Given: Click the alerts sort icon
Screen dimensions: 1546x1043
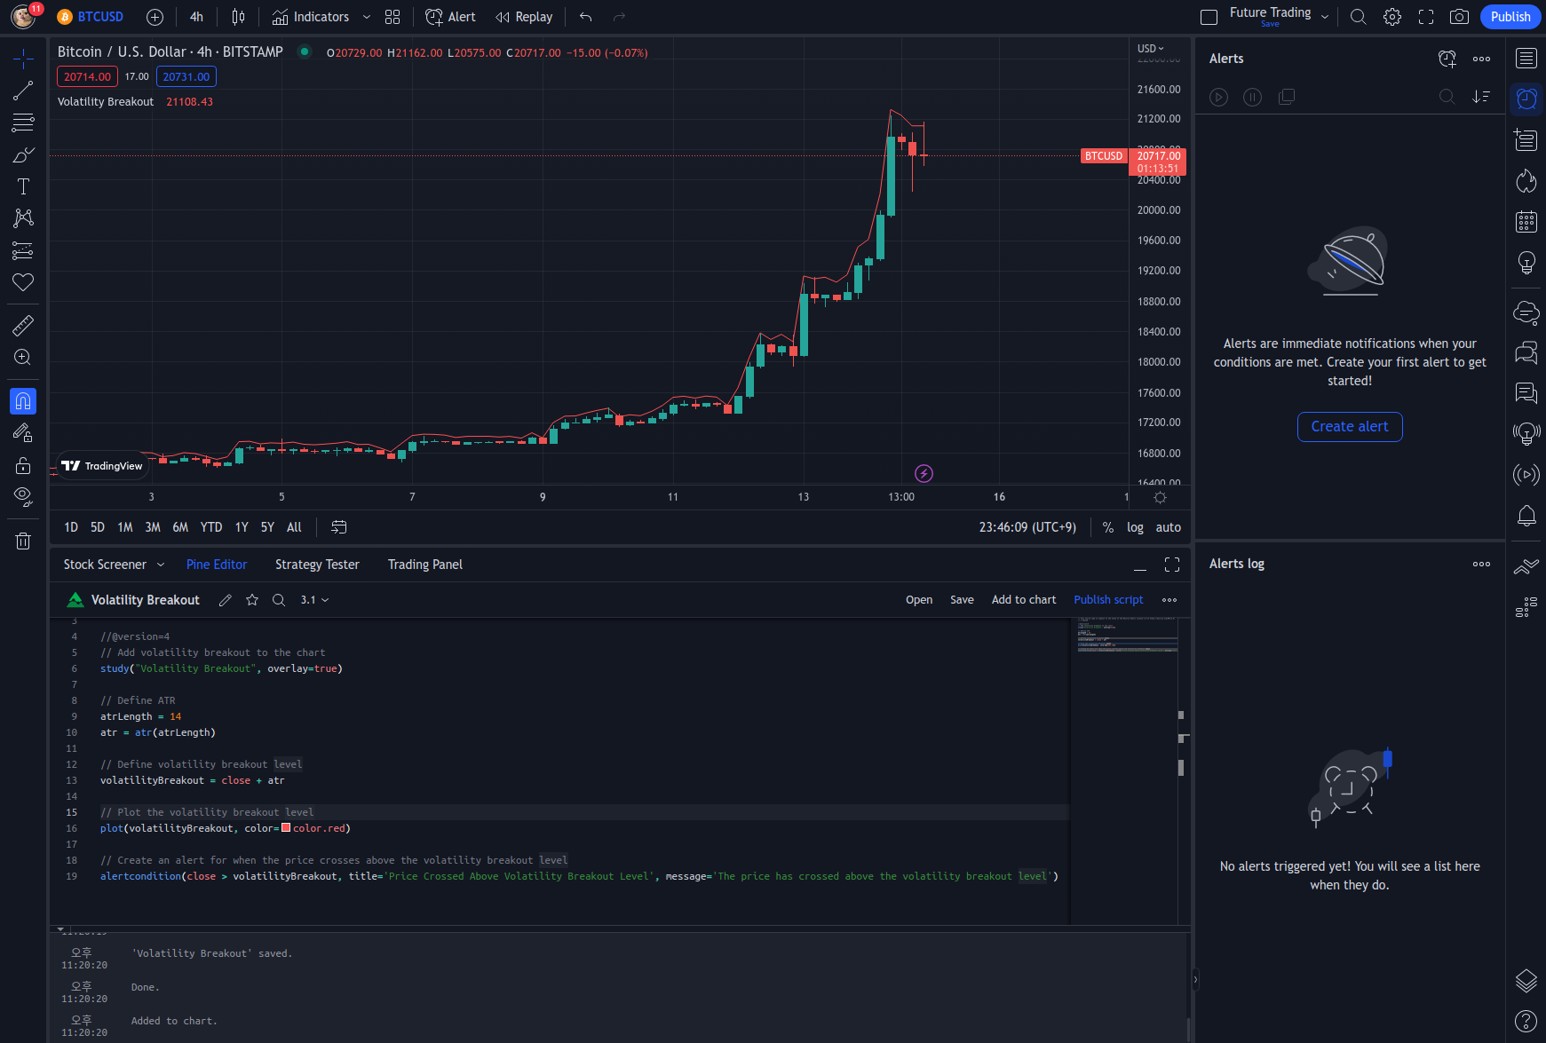Looking at the screenshot, I should pyautogui.click(x=1481, y=97).
